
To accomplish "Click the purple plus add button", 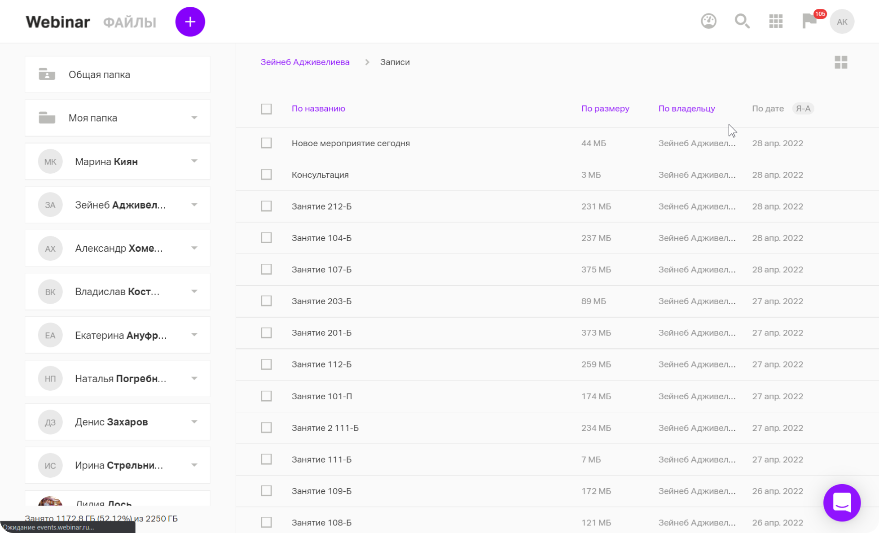I will 190,22.
